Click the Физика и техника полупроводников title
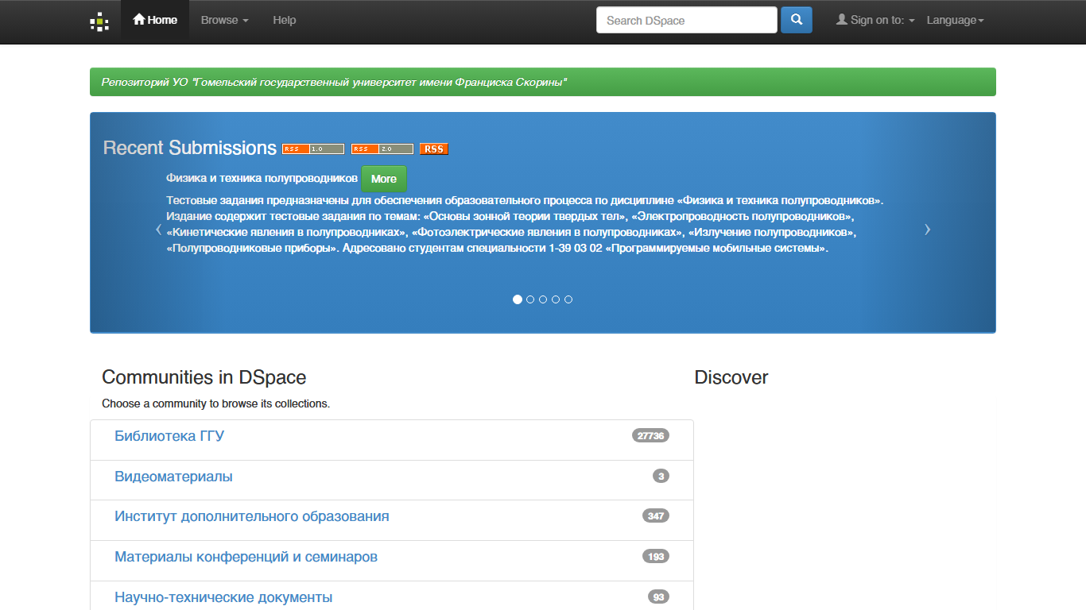1086x610 pixels. pos(262,179)
